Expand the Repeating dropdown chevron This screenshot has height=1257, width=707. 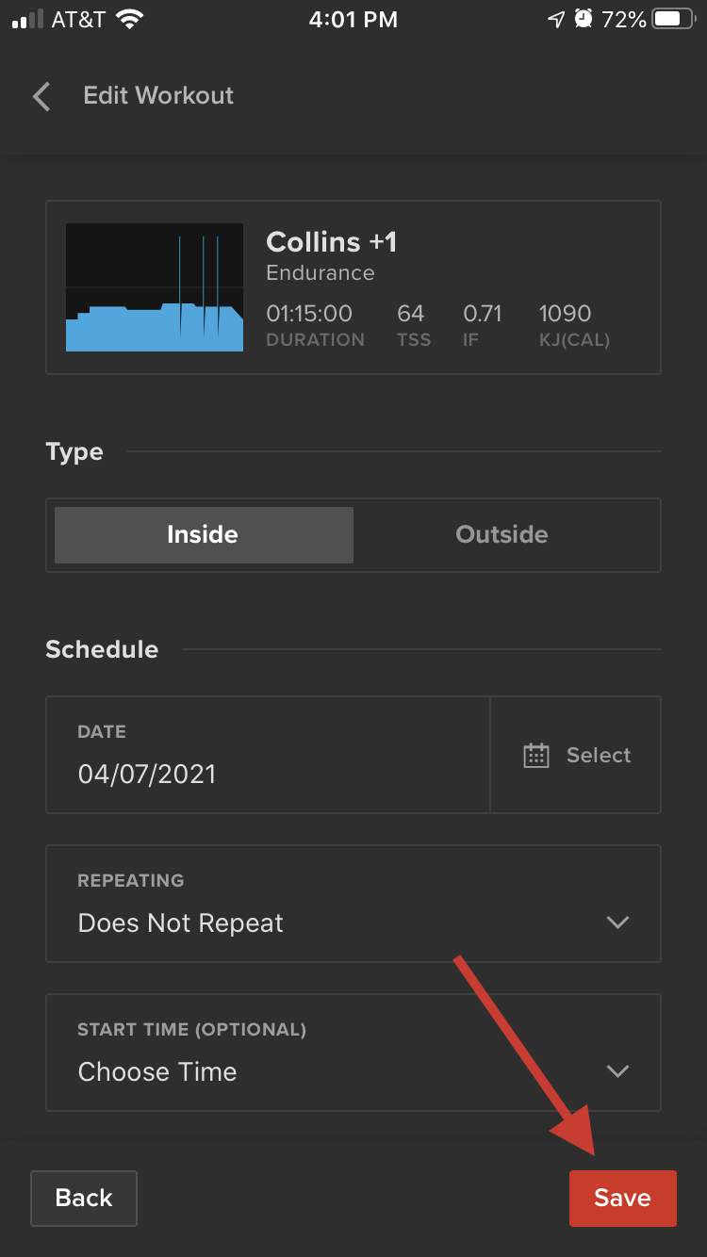coord(617,922)
